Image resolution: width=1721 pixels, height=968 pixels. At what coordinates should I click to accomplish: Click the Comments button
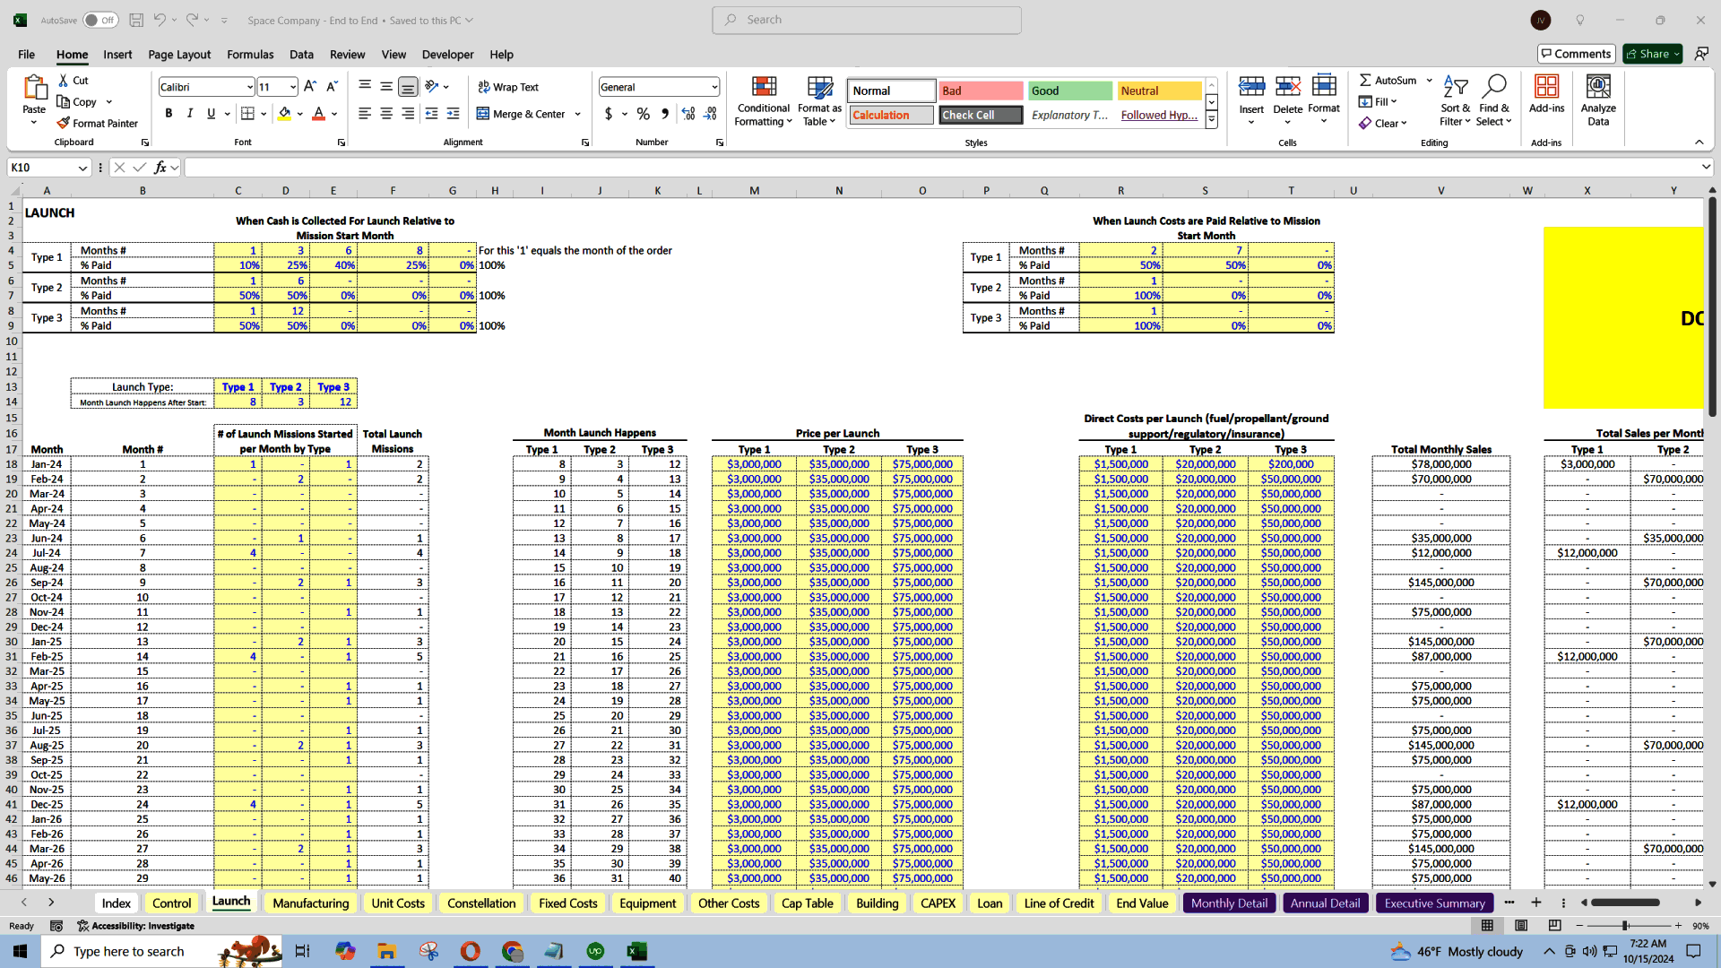pyautogui.click(x=1576, y=54)
